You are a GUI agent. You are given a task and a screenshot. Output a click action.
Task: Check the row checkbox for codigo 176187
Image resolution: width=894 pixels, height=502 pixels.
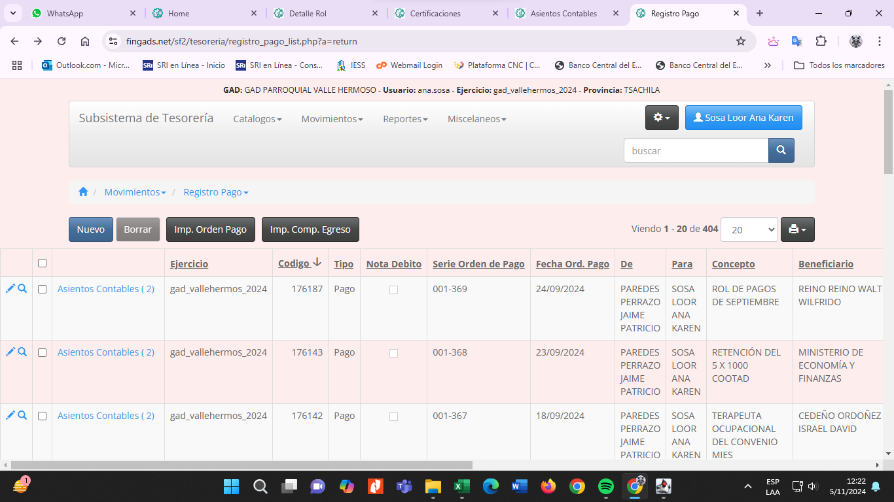click(43, 289)
